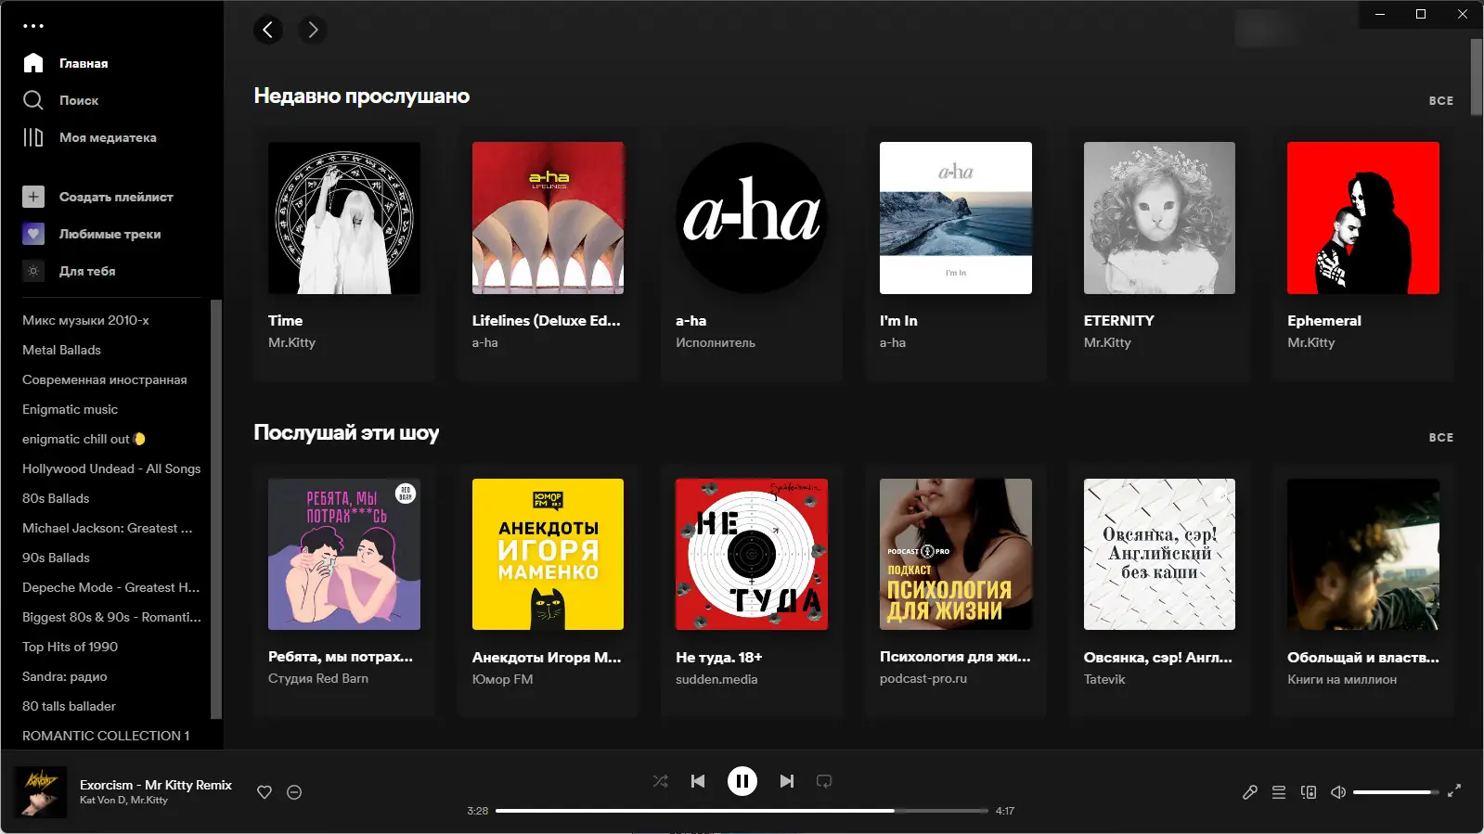Show lyrics with the microphone icon
The image size is (1484, 834).
coord(1250,792)
